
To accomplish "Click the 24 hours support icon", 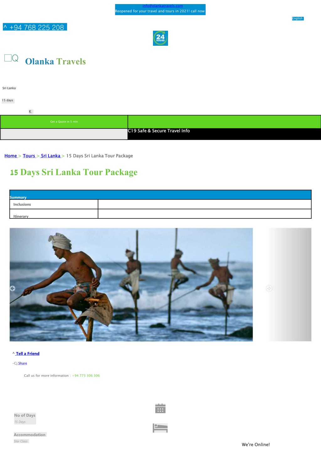I will coord(160,38).
